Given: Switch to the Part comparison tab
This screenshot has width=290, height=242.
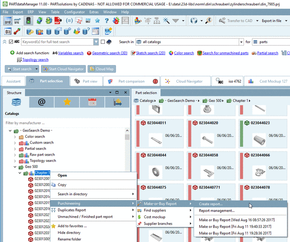Looking at the screenshot, I should click(x=131, y=81).
